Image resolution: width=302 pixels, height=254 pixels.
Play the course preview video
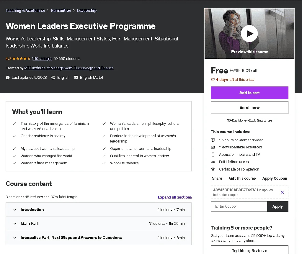249,33
